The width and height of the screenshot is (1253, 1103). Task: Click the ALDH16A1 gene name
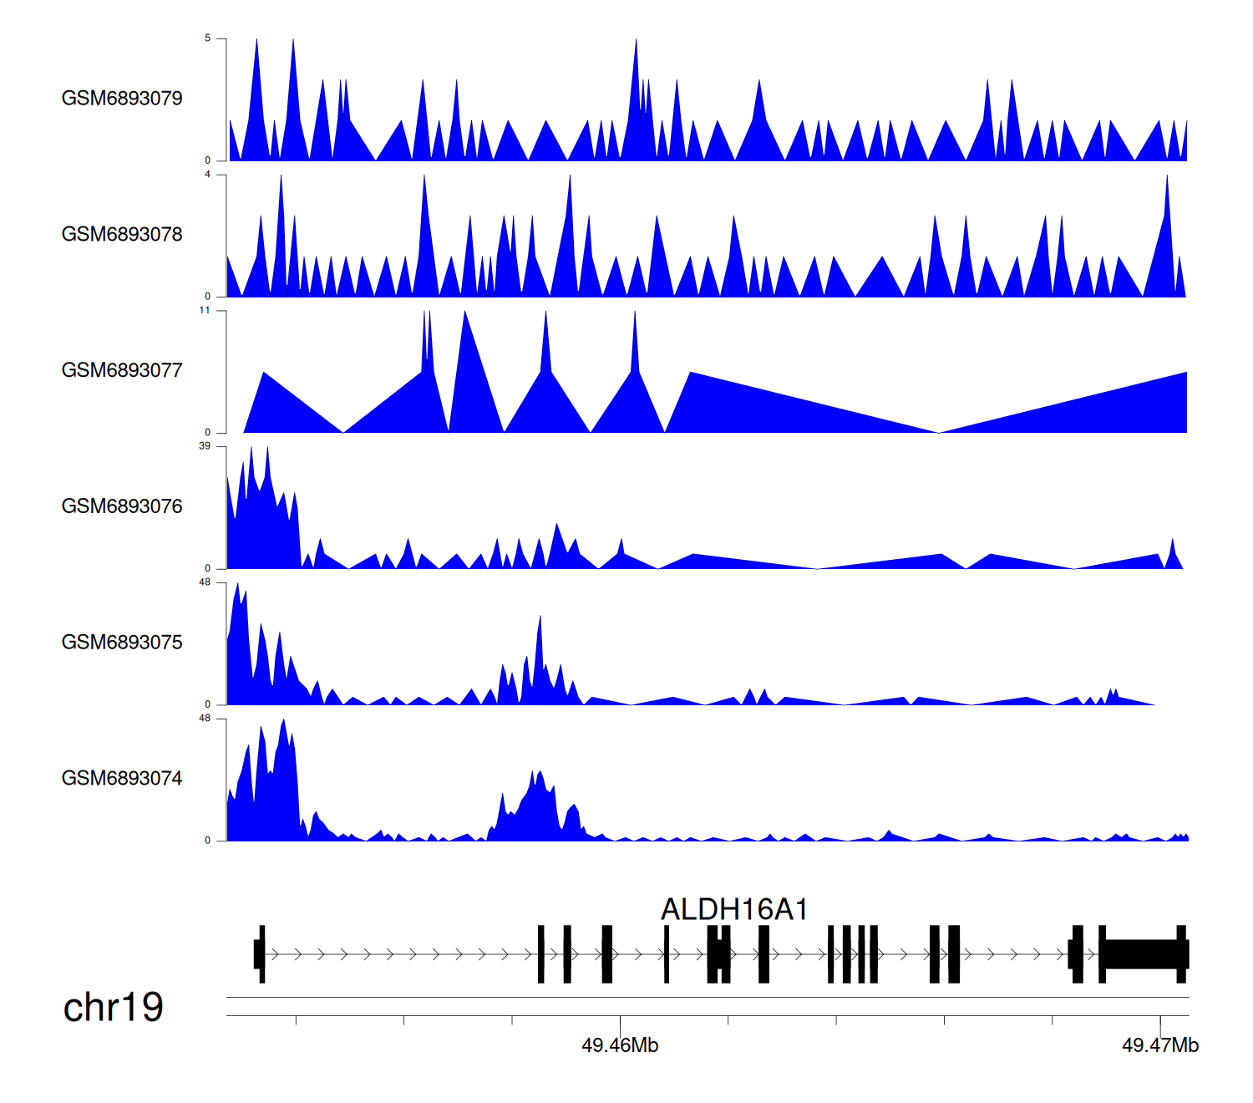point(734,910)
